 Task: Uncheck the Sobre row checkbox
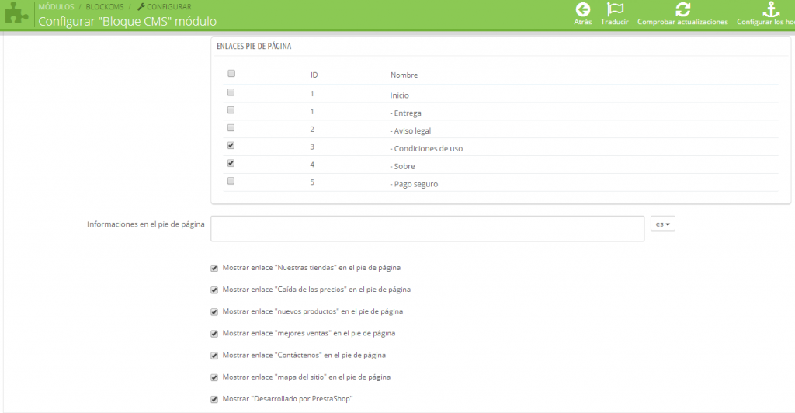pos(231,163)
